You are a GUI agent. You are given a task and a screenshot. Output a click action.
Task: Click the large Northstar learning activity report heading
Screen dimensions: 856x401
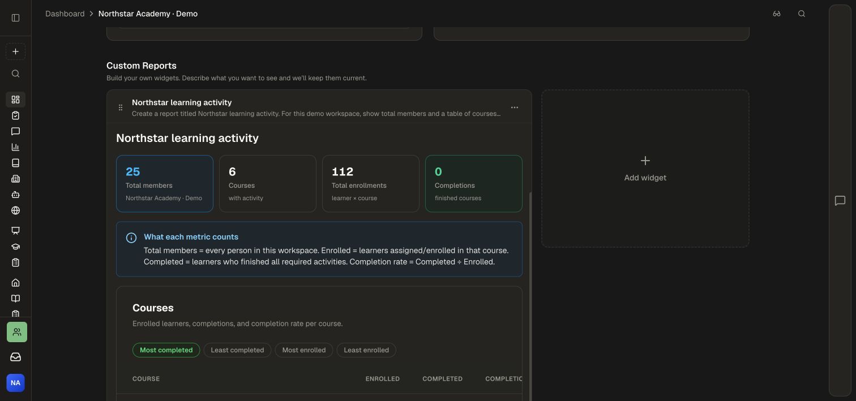pyautogui.click(x=187, y=138)
